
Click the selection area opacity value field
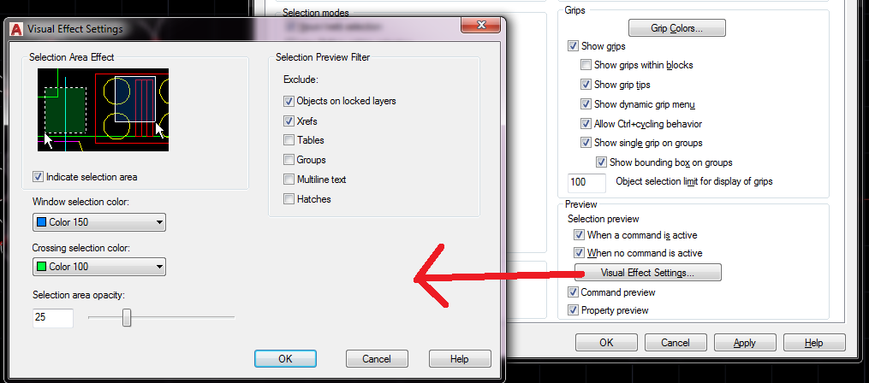coord(52,318)
